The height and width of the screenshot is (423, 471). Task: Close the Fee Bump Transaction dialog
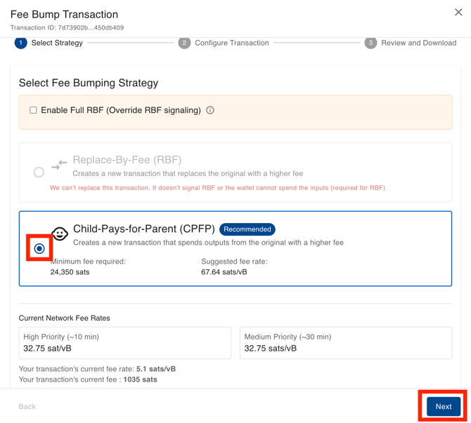coord(458,13)
